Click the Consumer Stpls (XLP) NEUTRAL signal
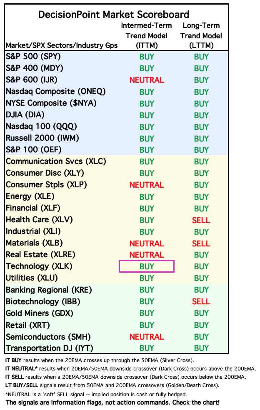The width and height of the screenshot is (260, 410). pos(147,185)
